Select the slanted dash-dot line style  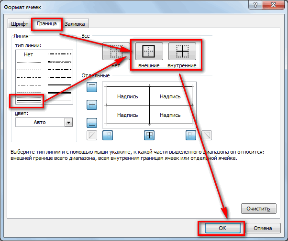pyautogui.click(x=59, y=62)
